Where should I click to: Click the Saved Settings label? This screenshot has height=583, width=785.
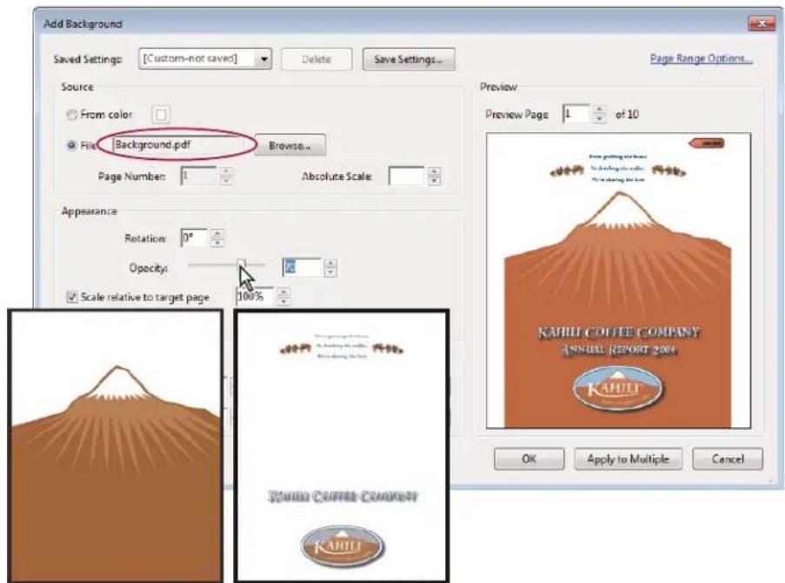(88, 59)
